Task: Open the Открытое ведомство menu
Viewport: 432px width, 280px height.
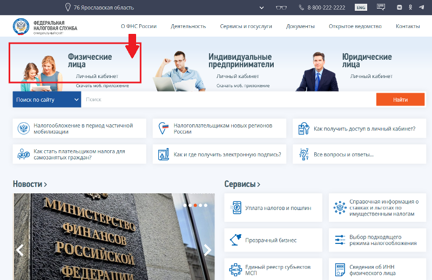Action: point(355,26)
